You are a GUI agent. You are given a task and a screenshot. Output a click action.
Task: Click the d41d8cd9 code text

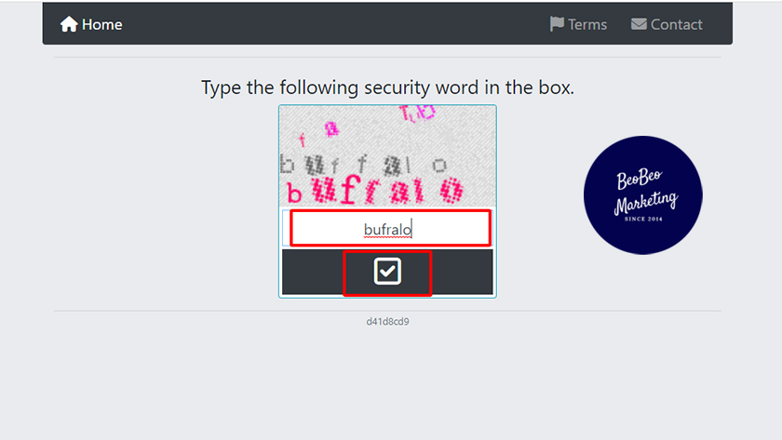pyautogui.click(x=387, y=322)
